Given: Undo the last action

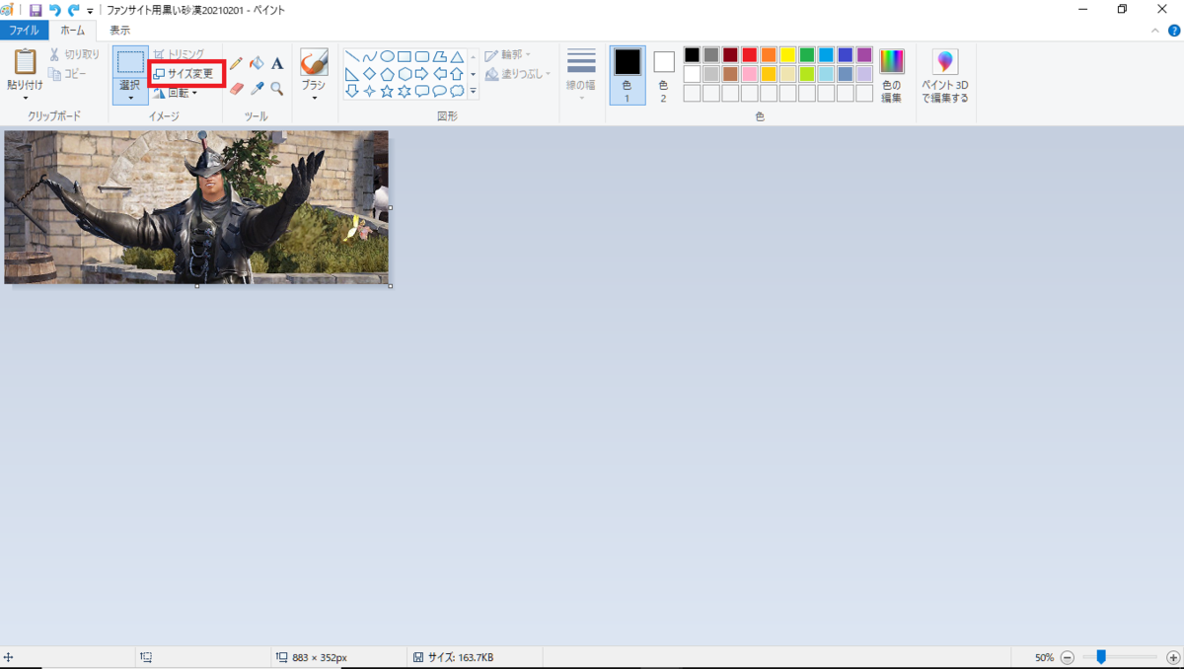Looking at the screenshot, I should pos(55,10).
